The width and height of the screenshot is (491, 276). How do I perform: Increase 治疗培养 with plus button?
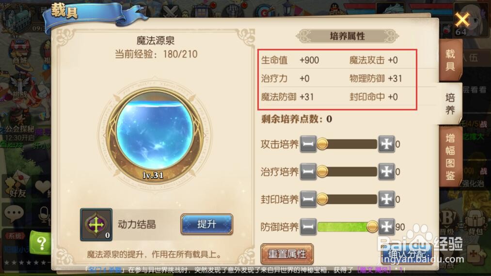tap(386, 172)
